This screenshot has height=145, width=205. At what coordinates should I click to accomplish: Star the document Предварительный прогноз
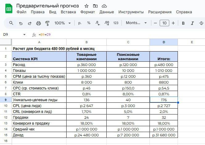tap(86, 6)
